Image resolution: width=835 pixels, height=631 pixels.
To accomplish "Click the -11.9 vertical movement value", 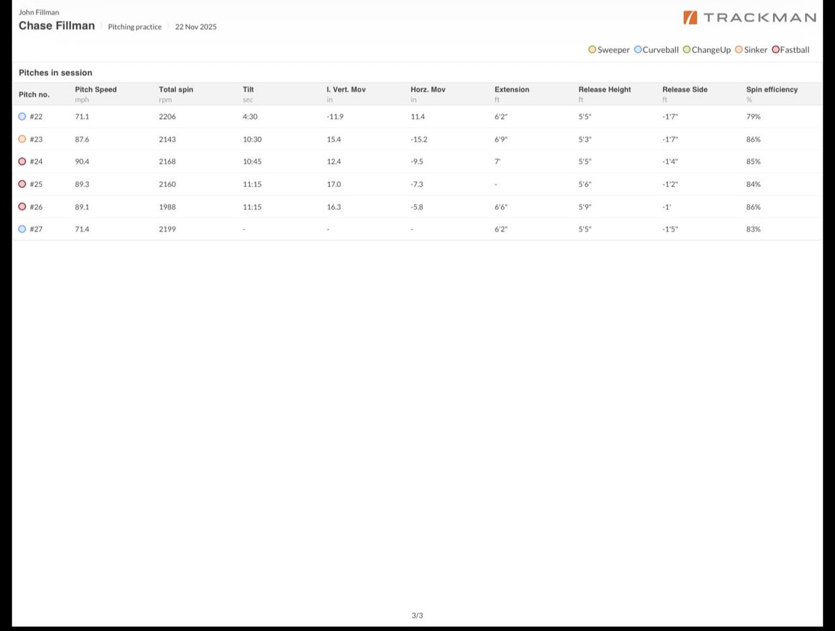I will (x=335, y=117).
